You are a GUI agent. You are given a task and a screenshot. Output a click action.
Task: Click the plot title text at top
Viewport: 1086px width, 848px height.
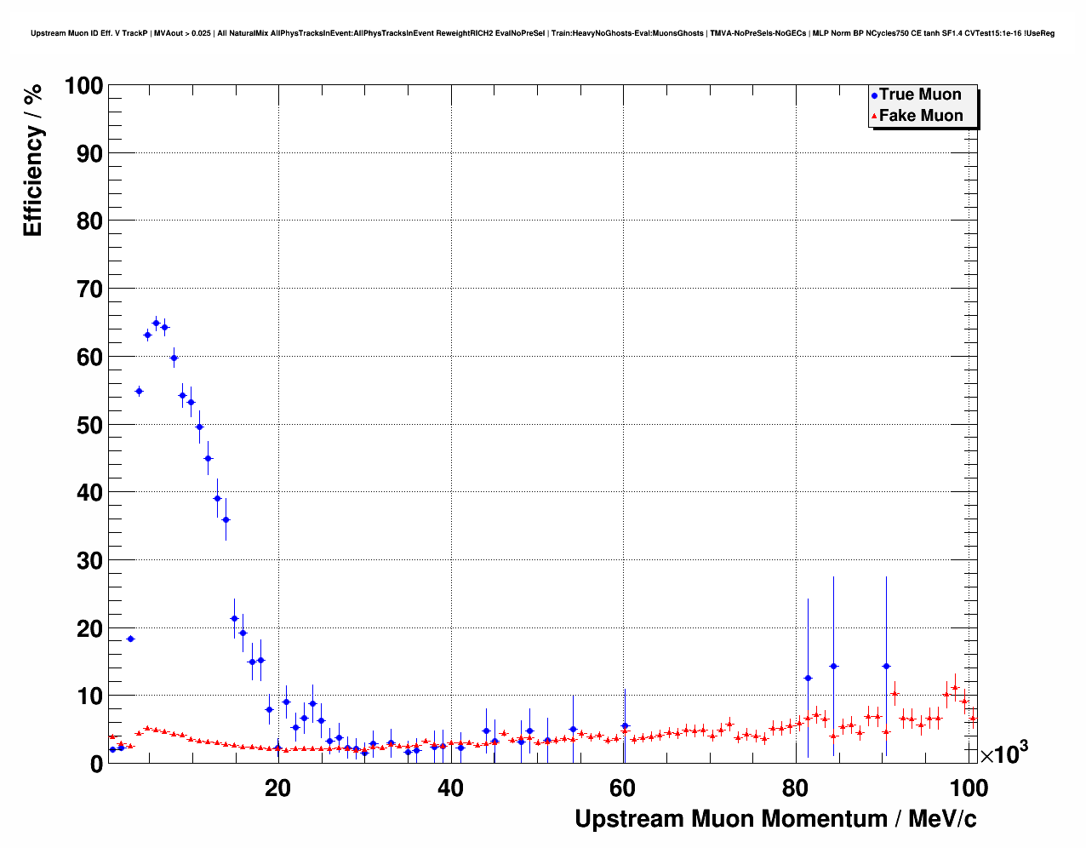(542, 33)
